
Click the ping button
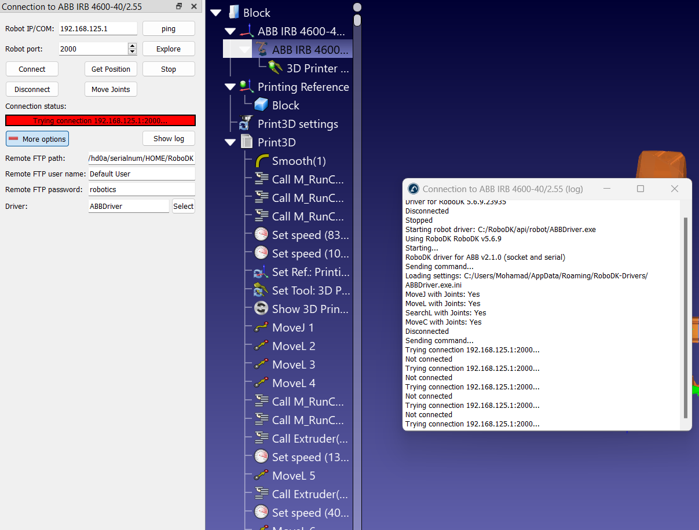(x=169, y=29)
